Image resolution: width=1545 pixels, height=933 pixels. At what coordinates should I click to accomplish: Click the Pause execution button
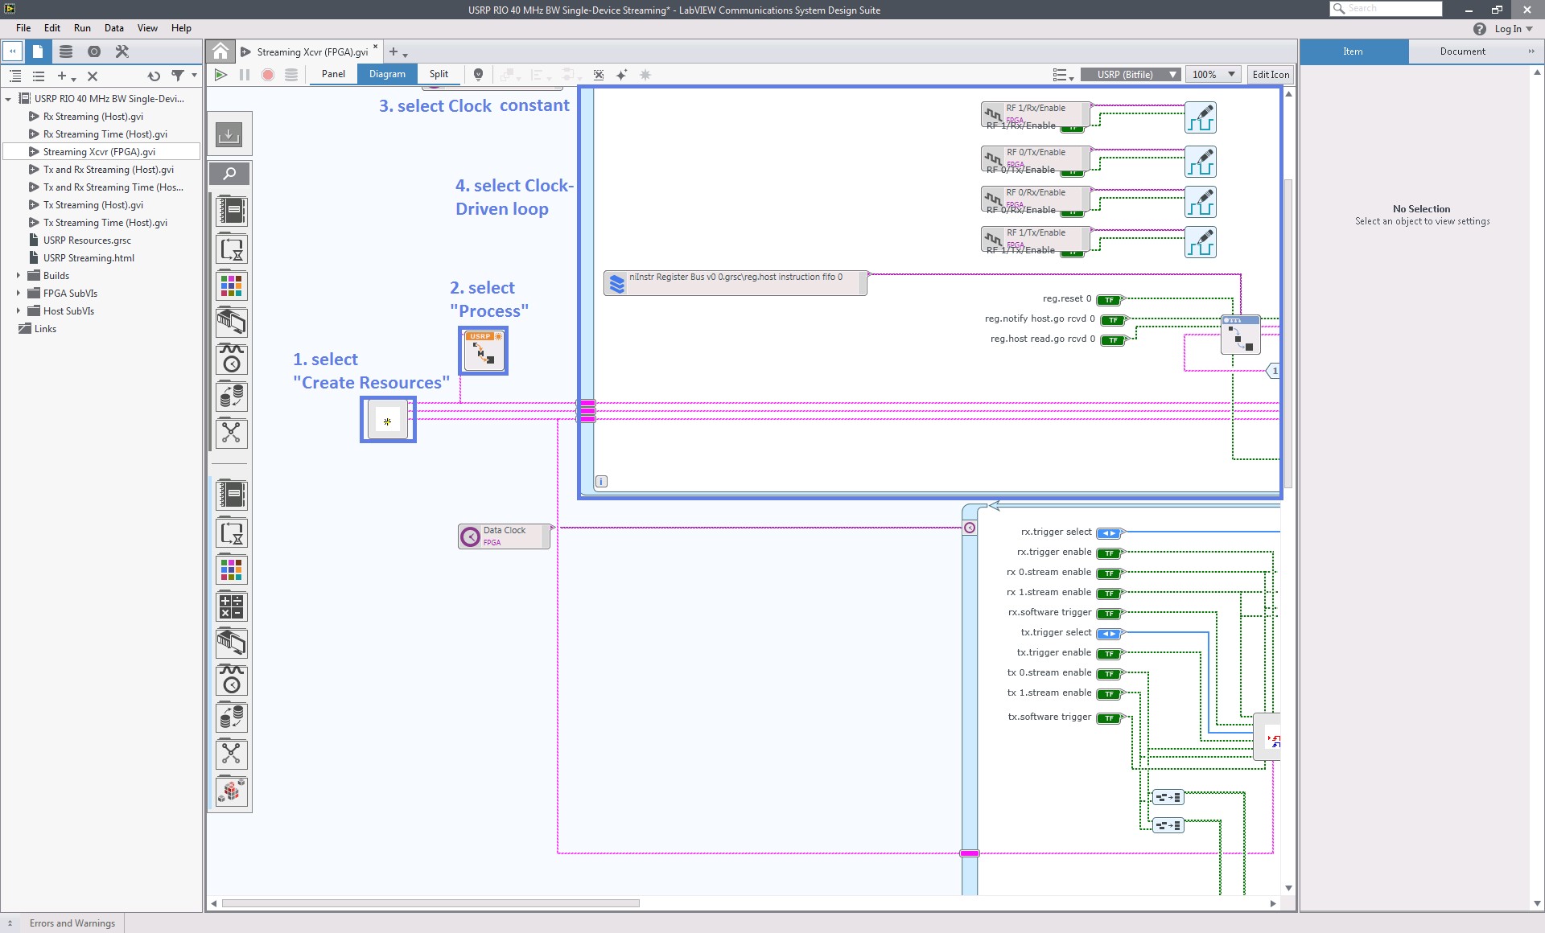[245, 75]
